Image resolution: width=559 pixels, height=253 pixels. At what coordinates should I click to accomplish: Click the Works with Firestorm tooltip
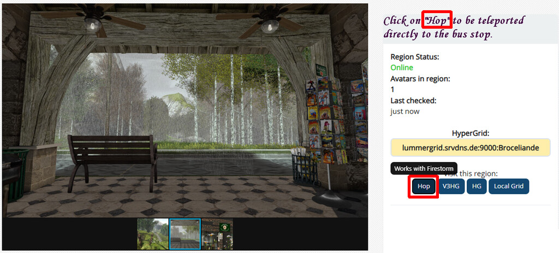coord(424,169)
